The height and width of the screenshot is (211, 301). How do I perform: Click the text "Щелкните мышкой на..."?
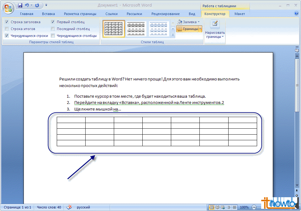click(x=98, y=109)
